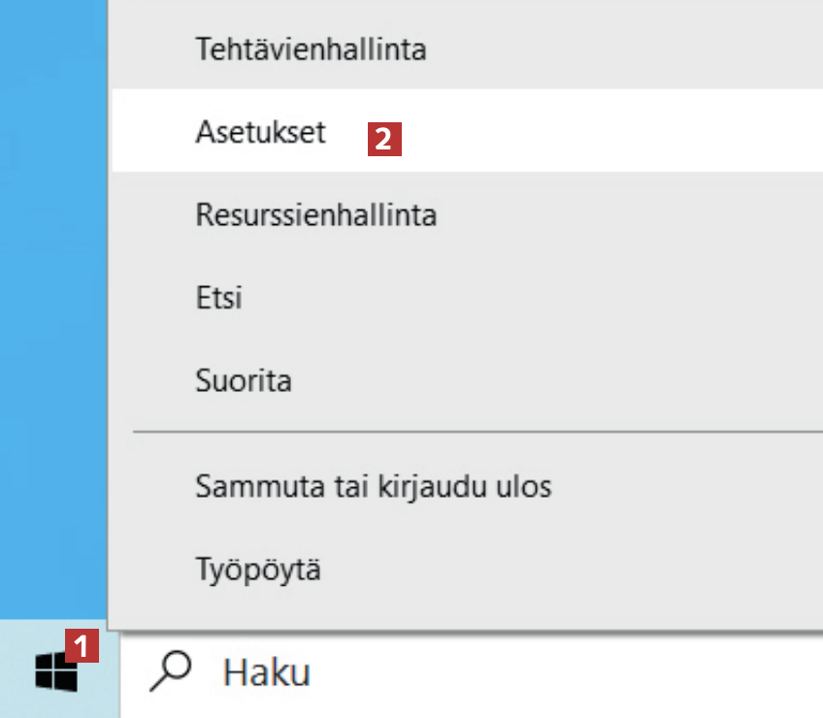Open Resurssienhallinta file explorer entry

click(x=315, y=213)
